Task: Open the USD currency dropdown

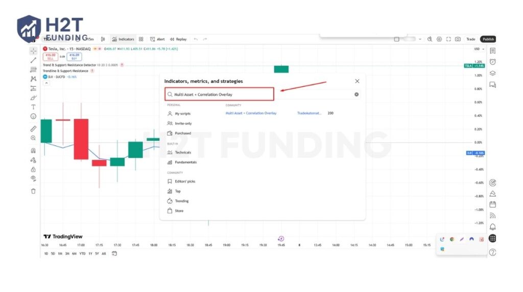Action: pyautogui.click(x=479, y=48)
